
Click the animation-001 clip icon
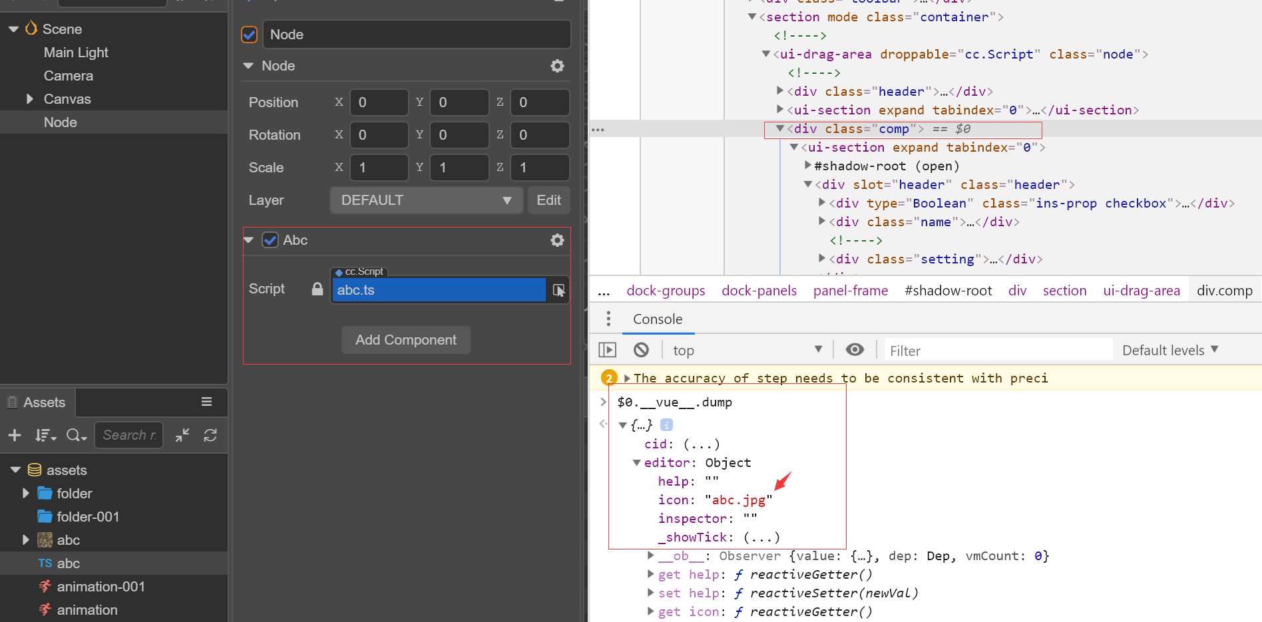[x=45, y=587]
